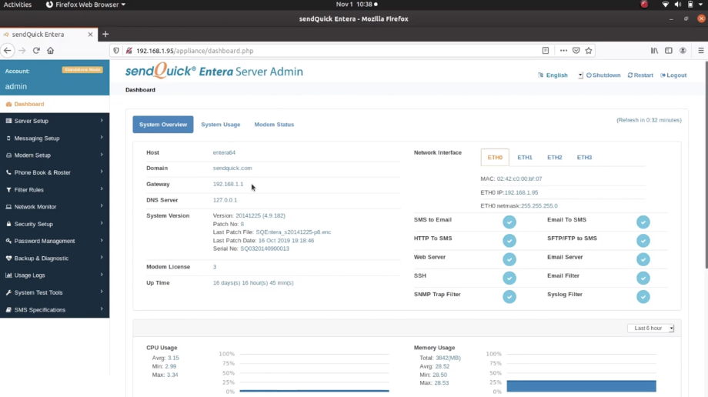Expand the Server Setup menu chevron
Image resolution: width=708 pixels, height=397 pixels.
point(102,121)
